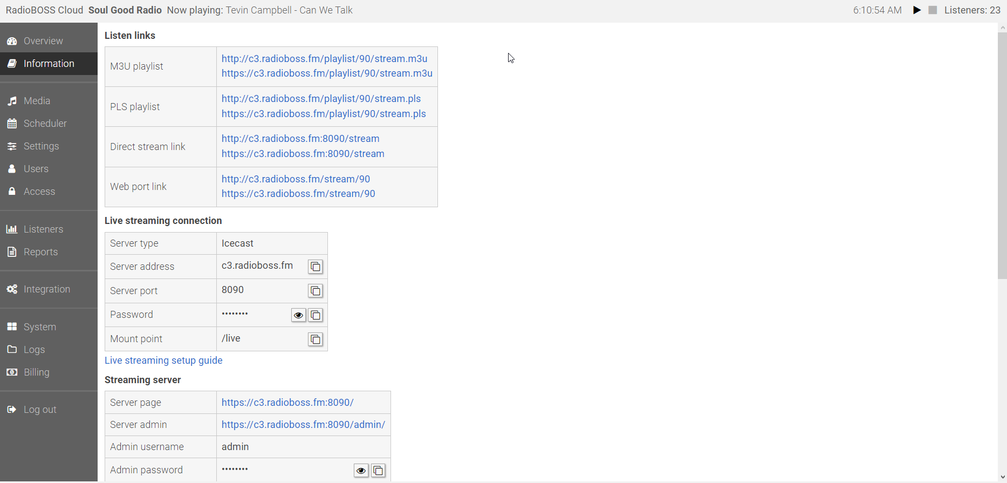Viewport: 1007px width, 483px height.
Task: Open the Live streaming setup guide link
Action: click(x=163, y=360)
